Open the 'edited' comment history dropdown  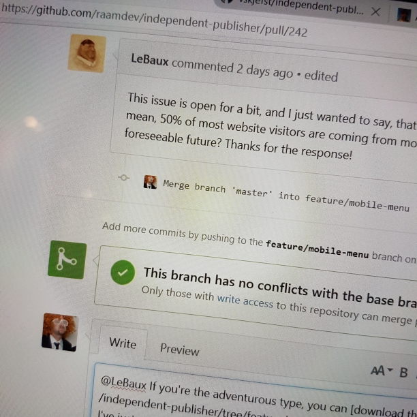click(321, 76)
